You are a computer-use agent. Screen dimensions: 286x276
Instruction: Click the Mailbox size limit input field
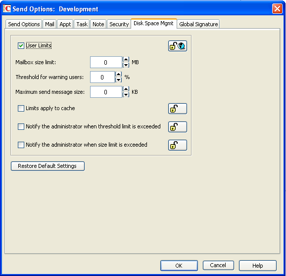[106, 62]
